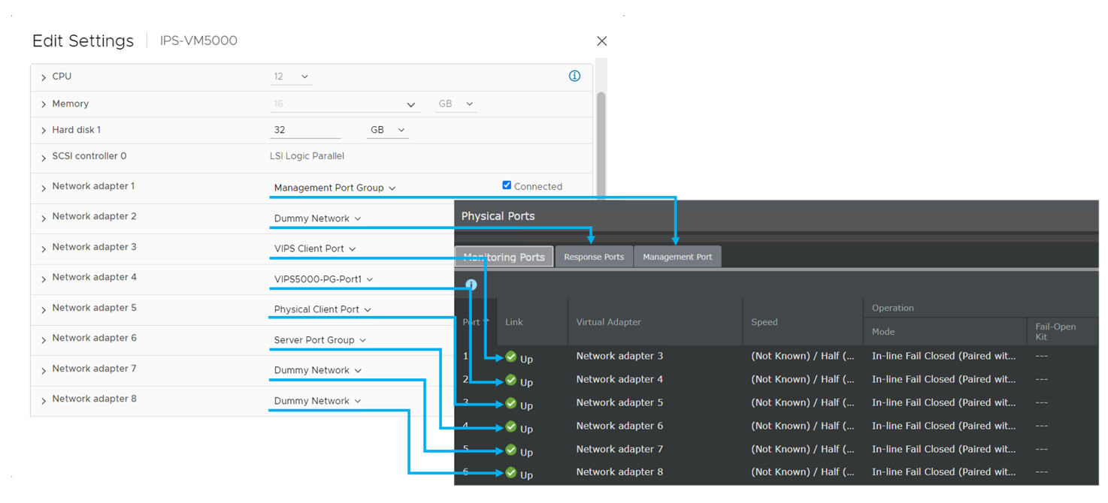Expand the Network adapter 8 row
The height and width of the screenshot is (503, 1108).
[44, 400]
